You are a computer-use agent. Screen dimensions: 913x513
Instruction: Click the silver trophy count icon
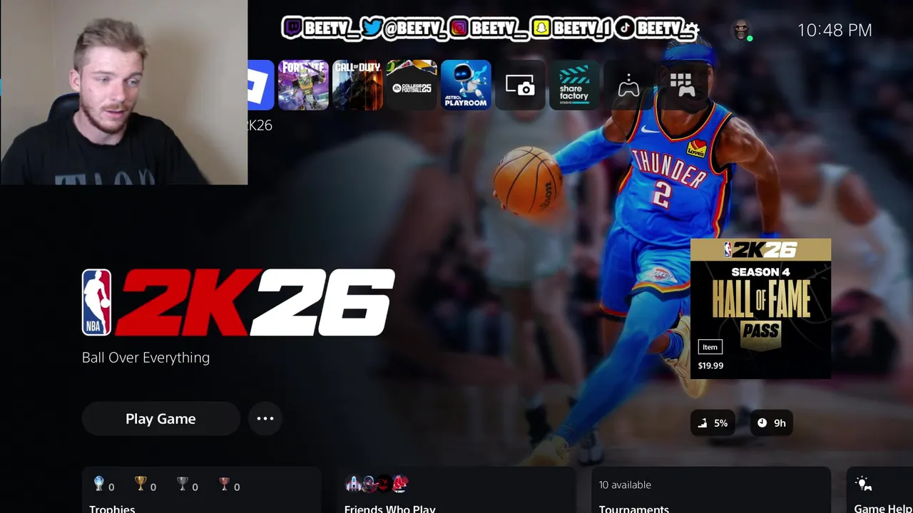pyautogui.click(x=183, y=484)
